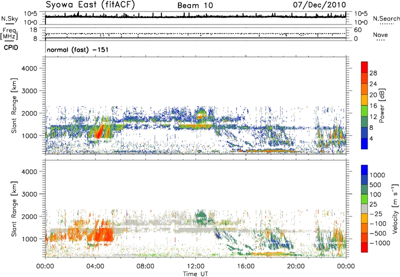The height and width of the screenshot is (277, 400).
Task: Click the 'Syowa East (fitACF)' plot title
Action: (x=90, y=4)
